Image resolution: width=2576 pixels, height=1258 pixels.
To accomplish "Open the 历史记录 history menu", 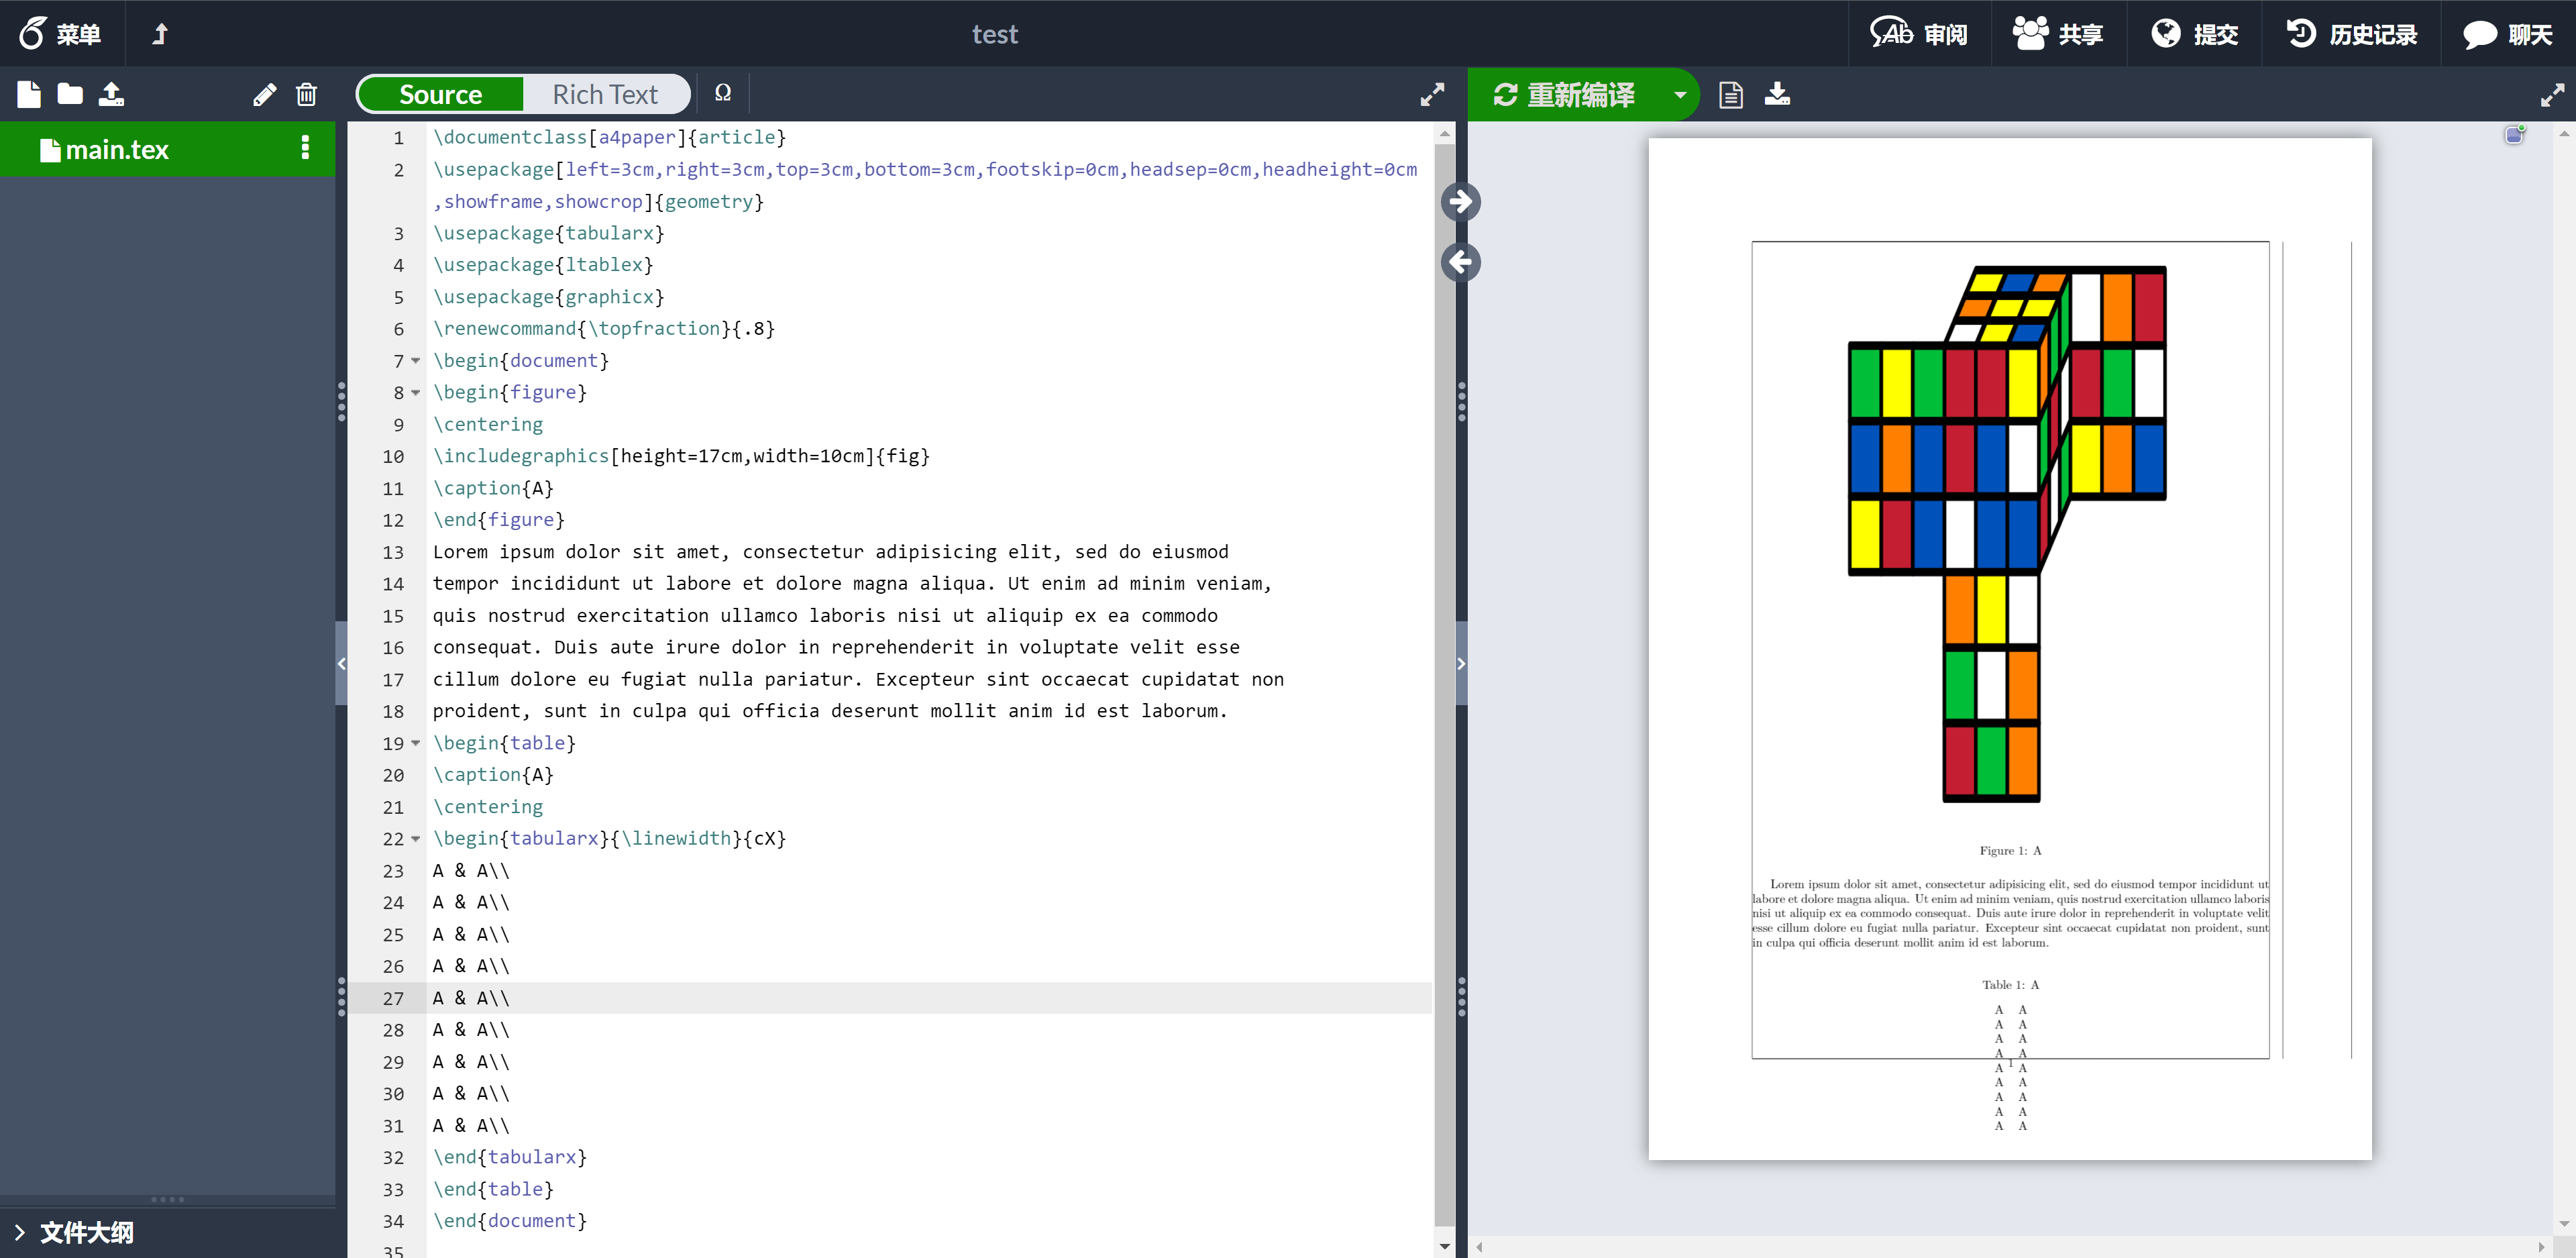I will (2351, 34).
